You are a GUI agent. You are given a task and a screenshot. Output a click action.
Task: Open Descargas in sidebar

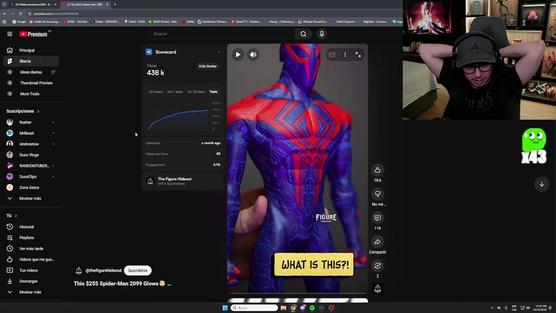[x=30, y=281]
